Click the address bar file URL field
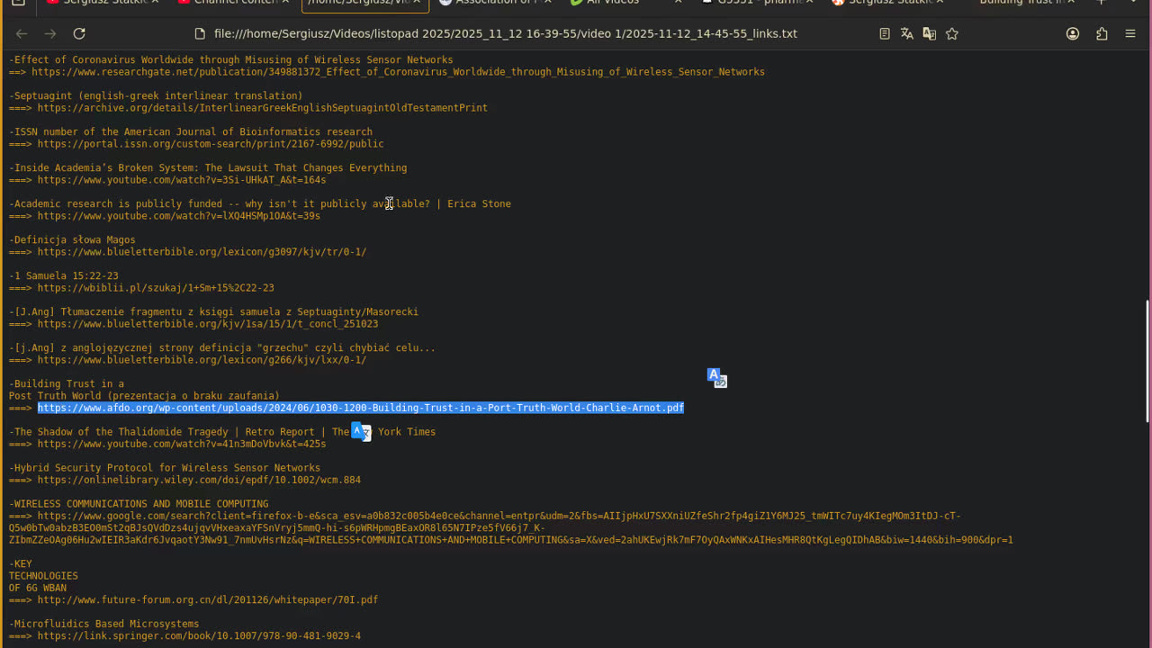This screenshot has height=648, width=1152. [505, 33]
